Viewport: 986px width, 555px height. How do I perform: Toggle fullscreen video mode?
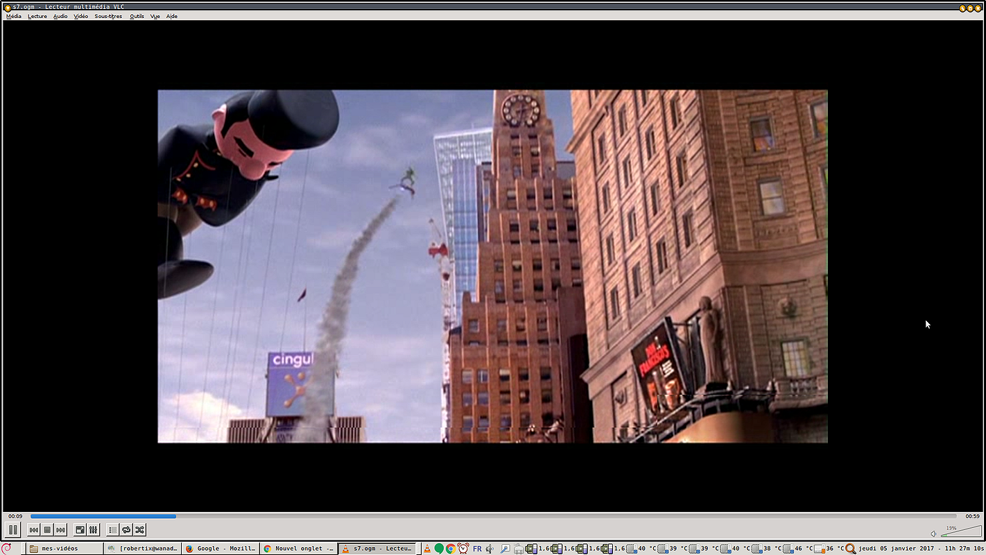[80, 530]
